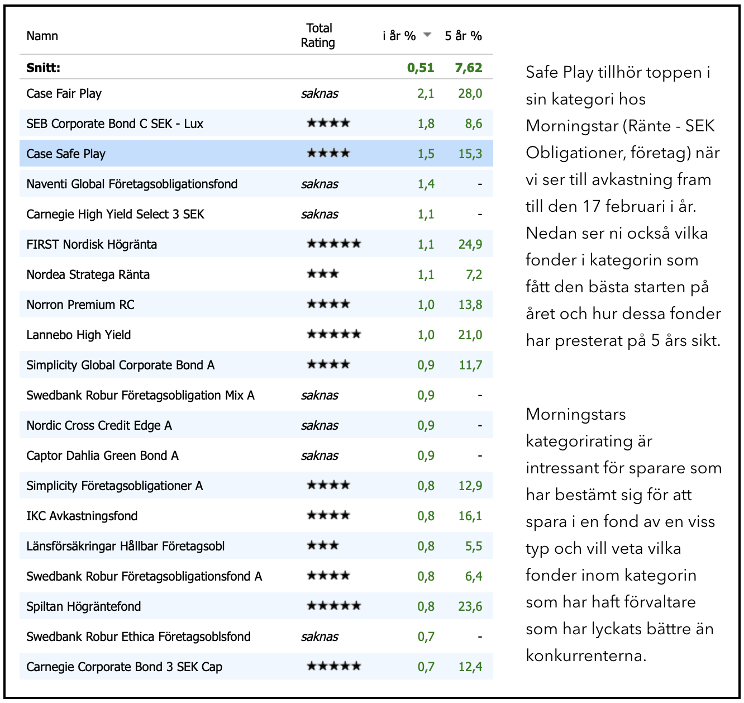Open SEB Corporate Bond C SEK - Lux

[115, 123]
